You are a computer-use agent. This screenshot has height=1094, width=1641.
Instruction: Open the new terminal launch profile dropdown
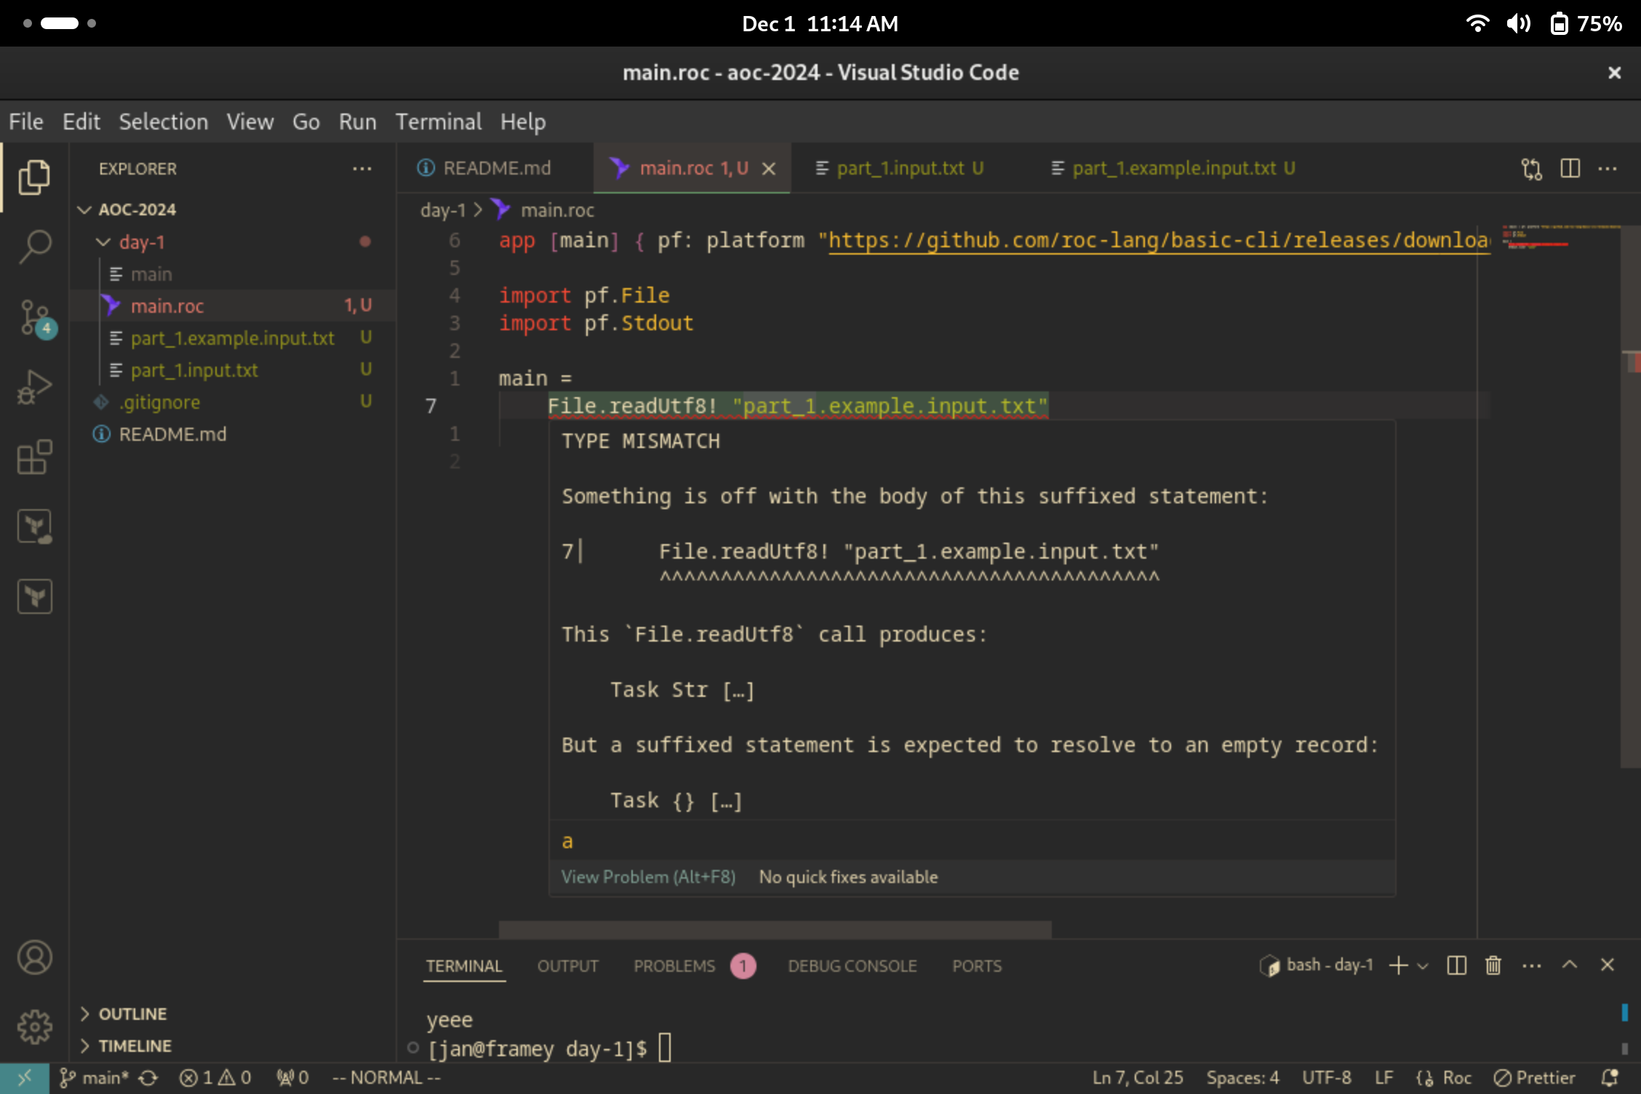coord(1424,966)
